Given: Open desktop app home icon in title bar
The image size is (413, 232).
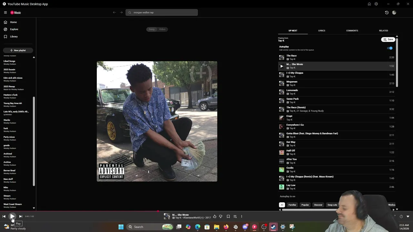Looking at the screenshot, I should coord(369,4).
